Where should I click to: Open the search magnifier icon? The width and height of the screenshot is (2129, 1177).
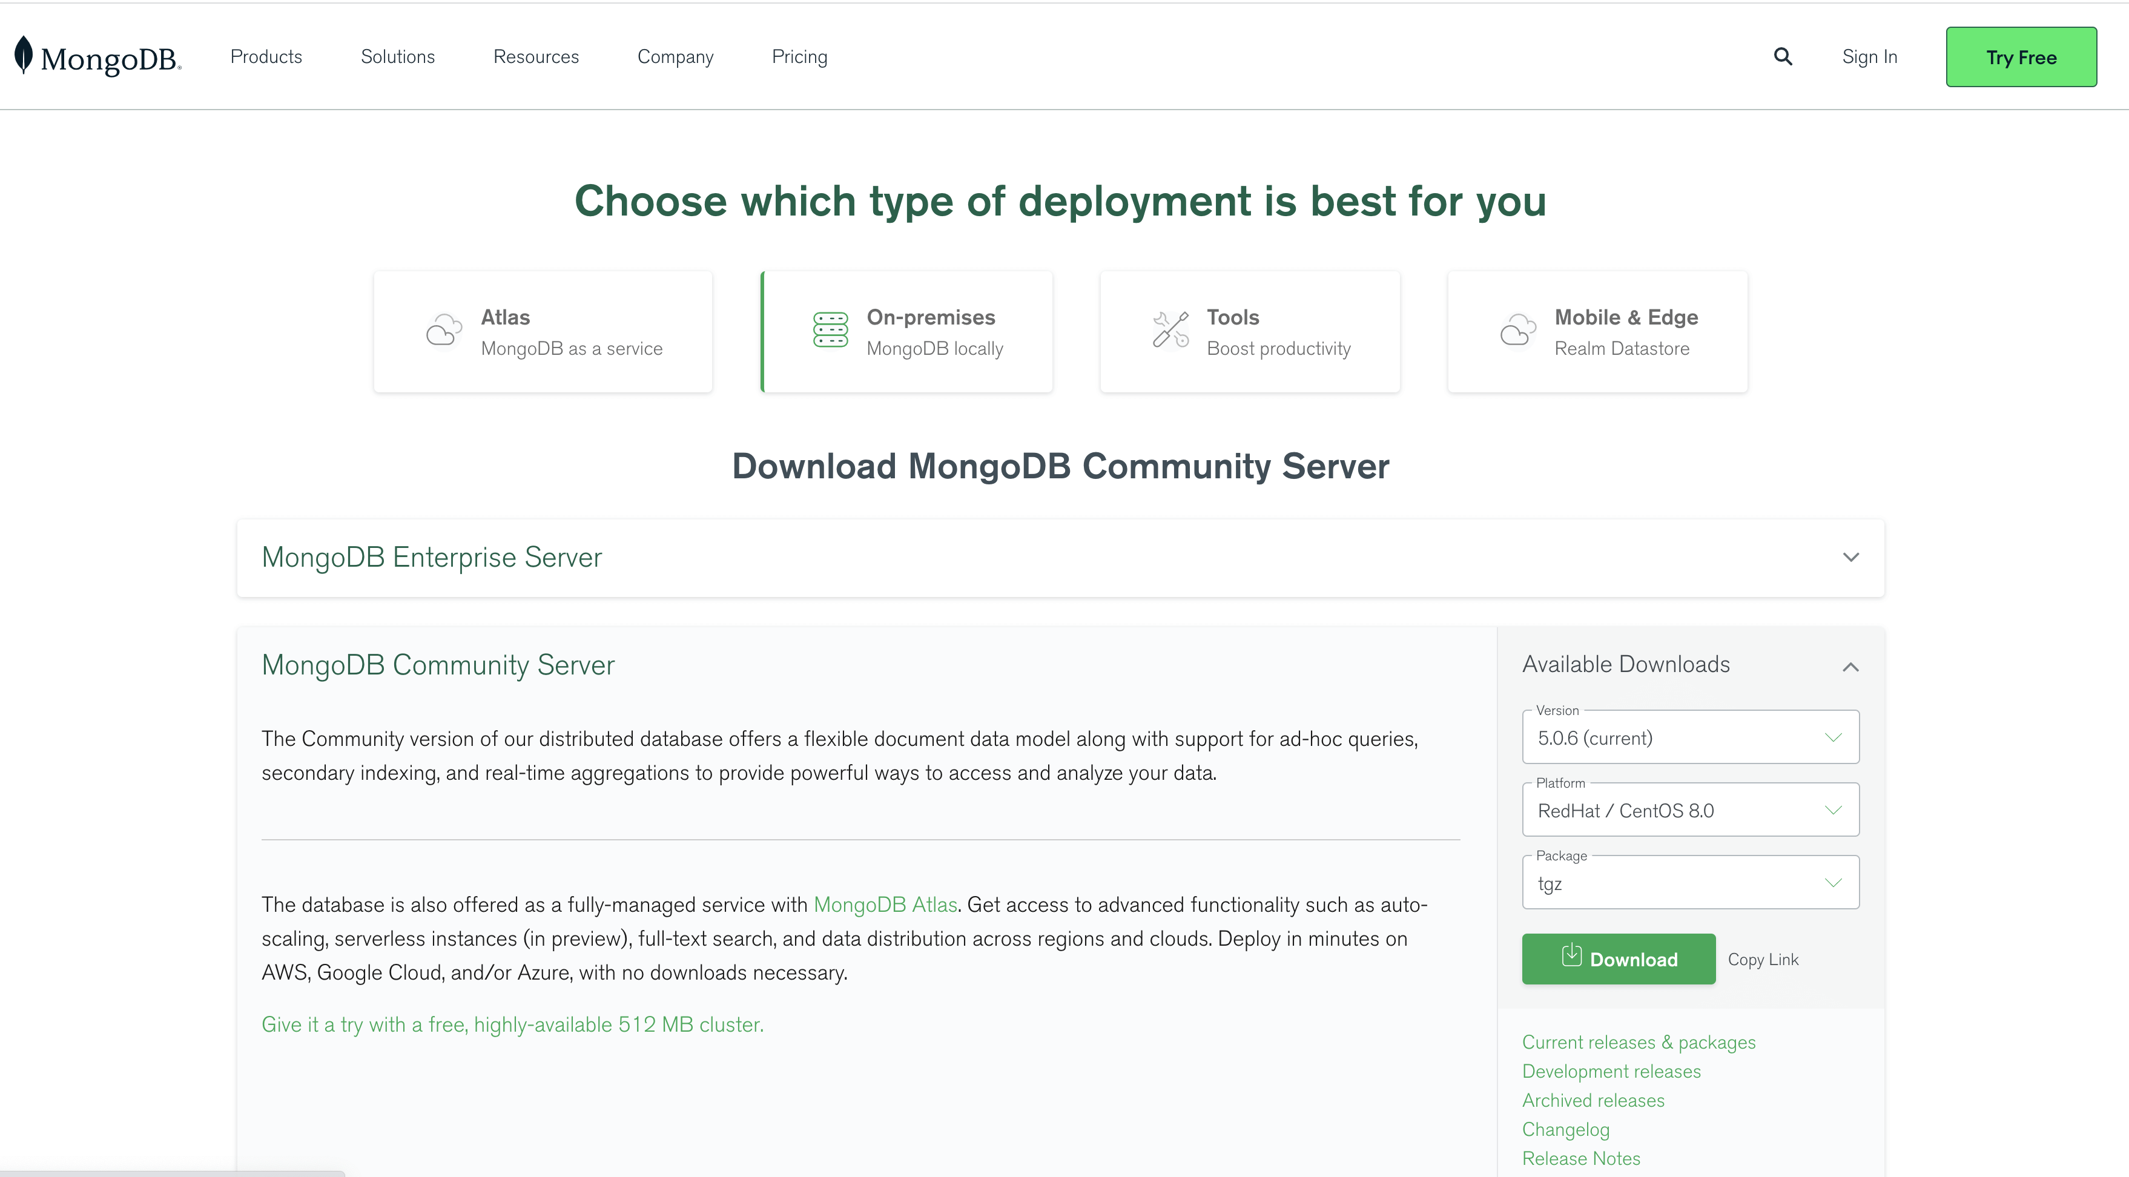point(1783,56)
